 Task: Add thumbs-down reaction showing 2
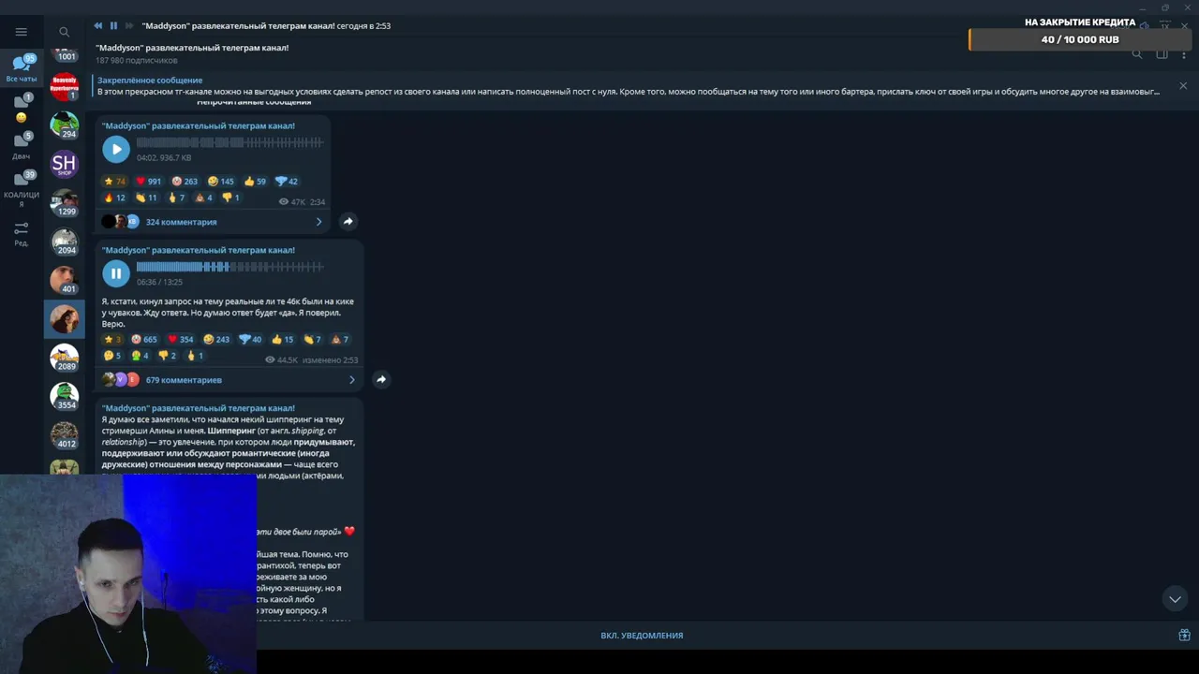coord(168,357)
